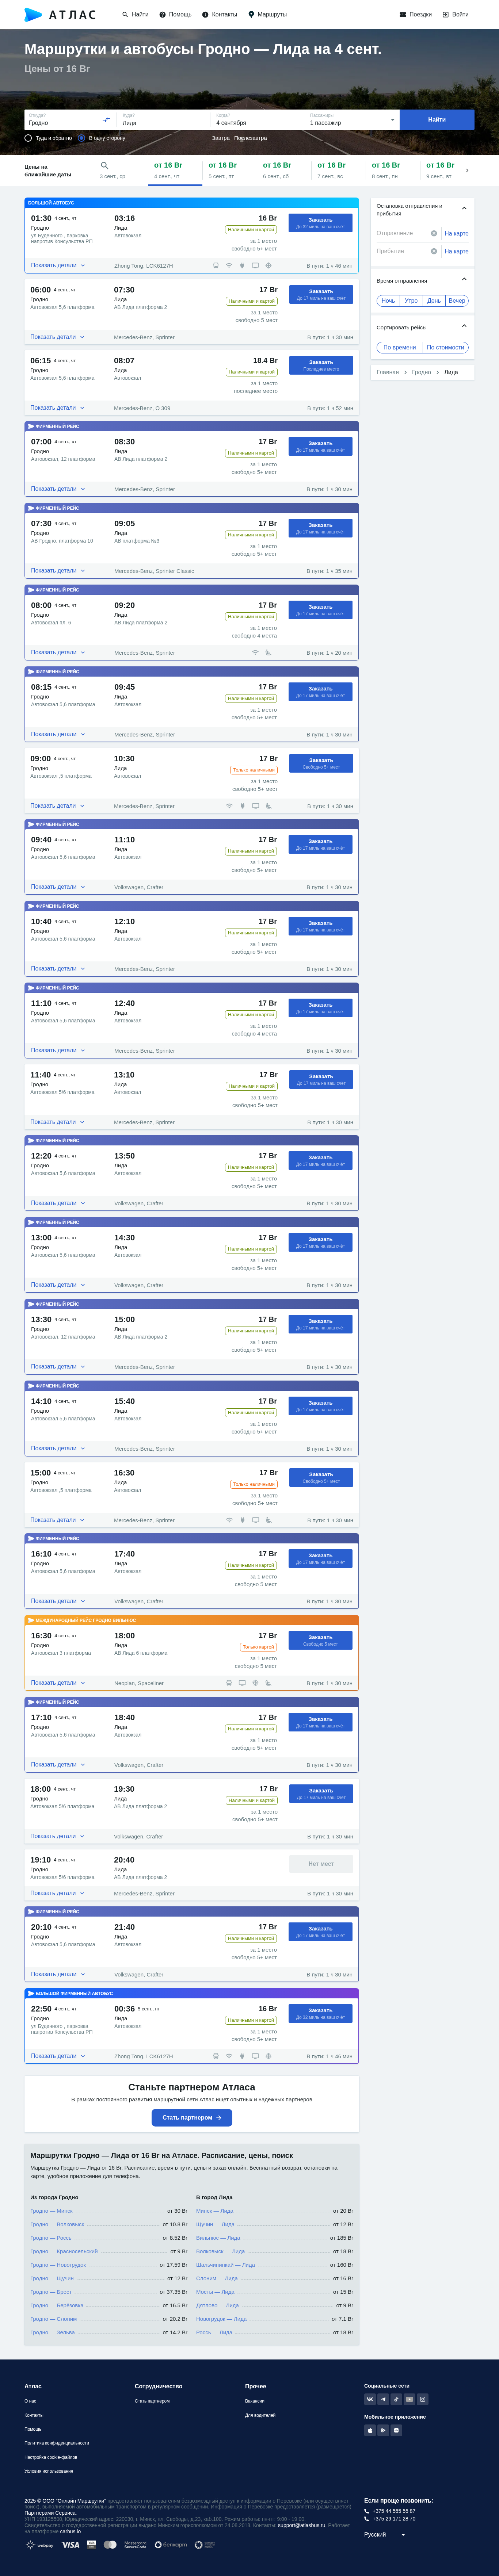Clear the Прибытие stop field

pos(434,251)
